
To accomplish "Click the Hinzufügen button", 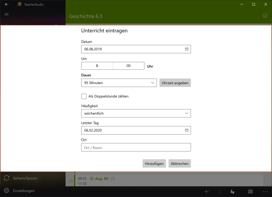I will point(154,164).
